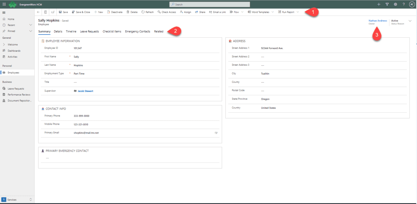Open the email editing toggle beside Primary Email
Screen dimensions: 417x204
(x=216, y=133)
